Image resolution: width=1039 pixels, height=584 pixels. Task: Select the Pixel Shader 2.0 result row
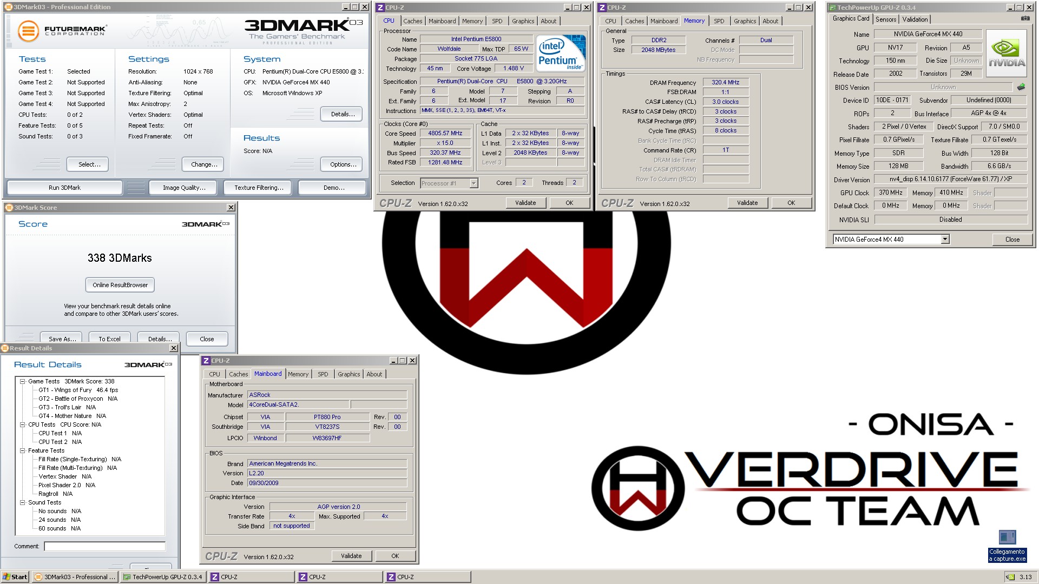point(67,485)
